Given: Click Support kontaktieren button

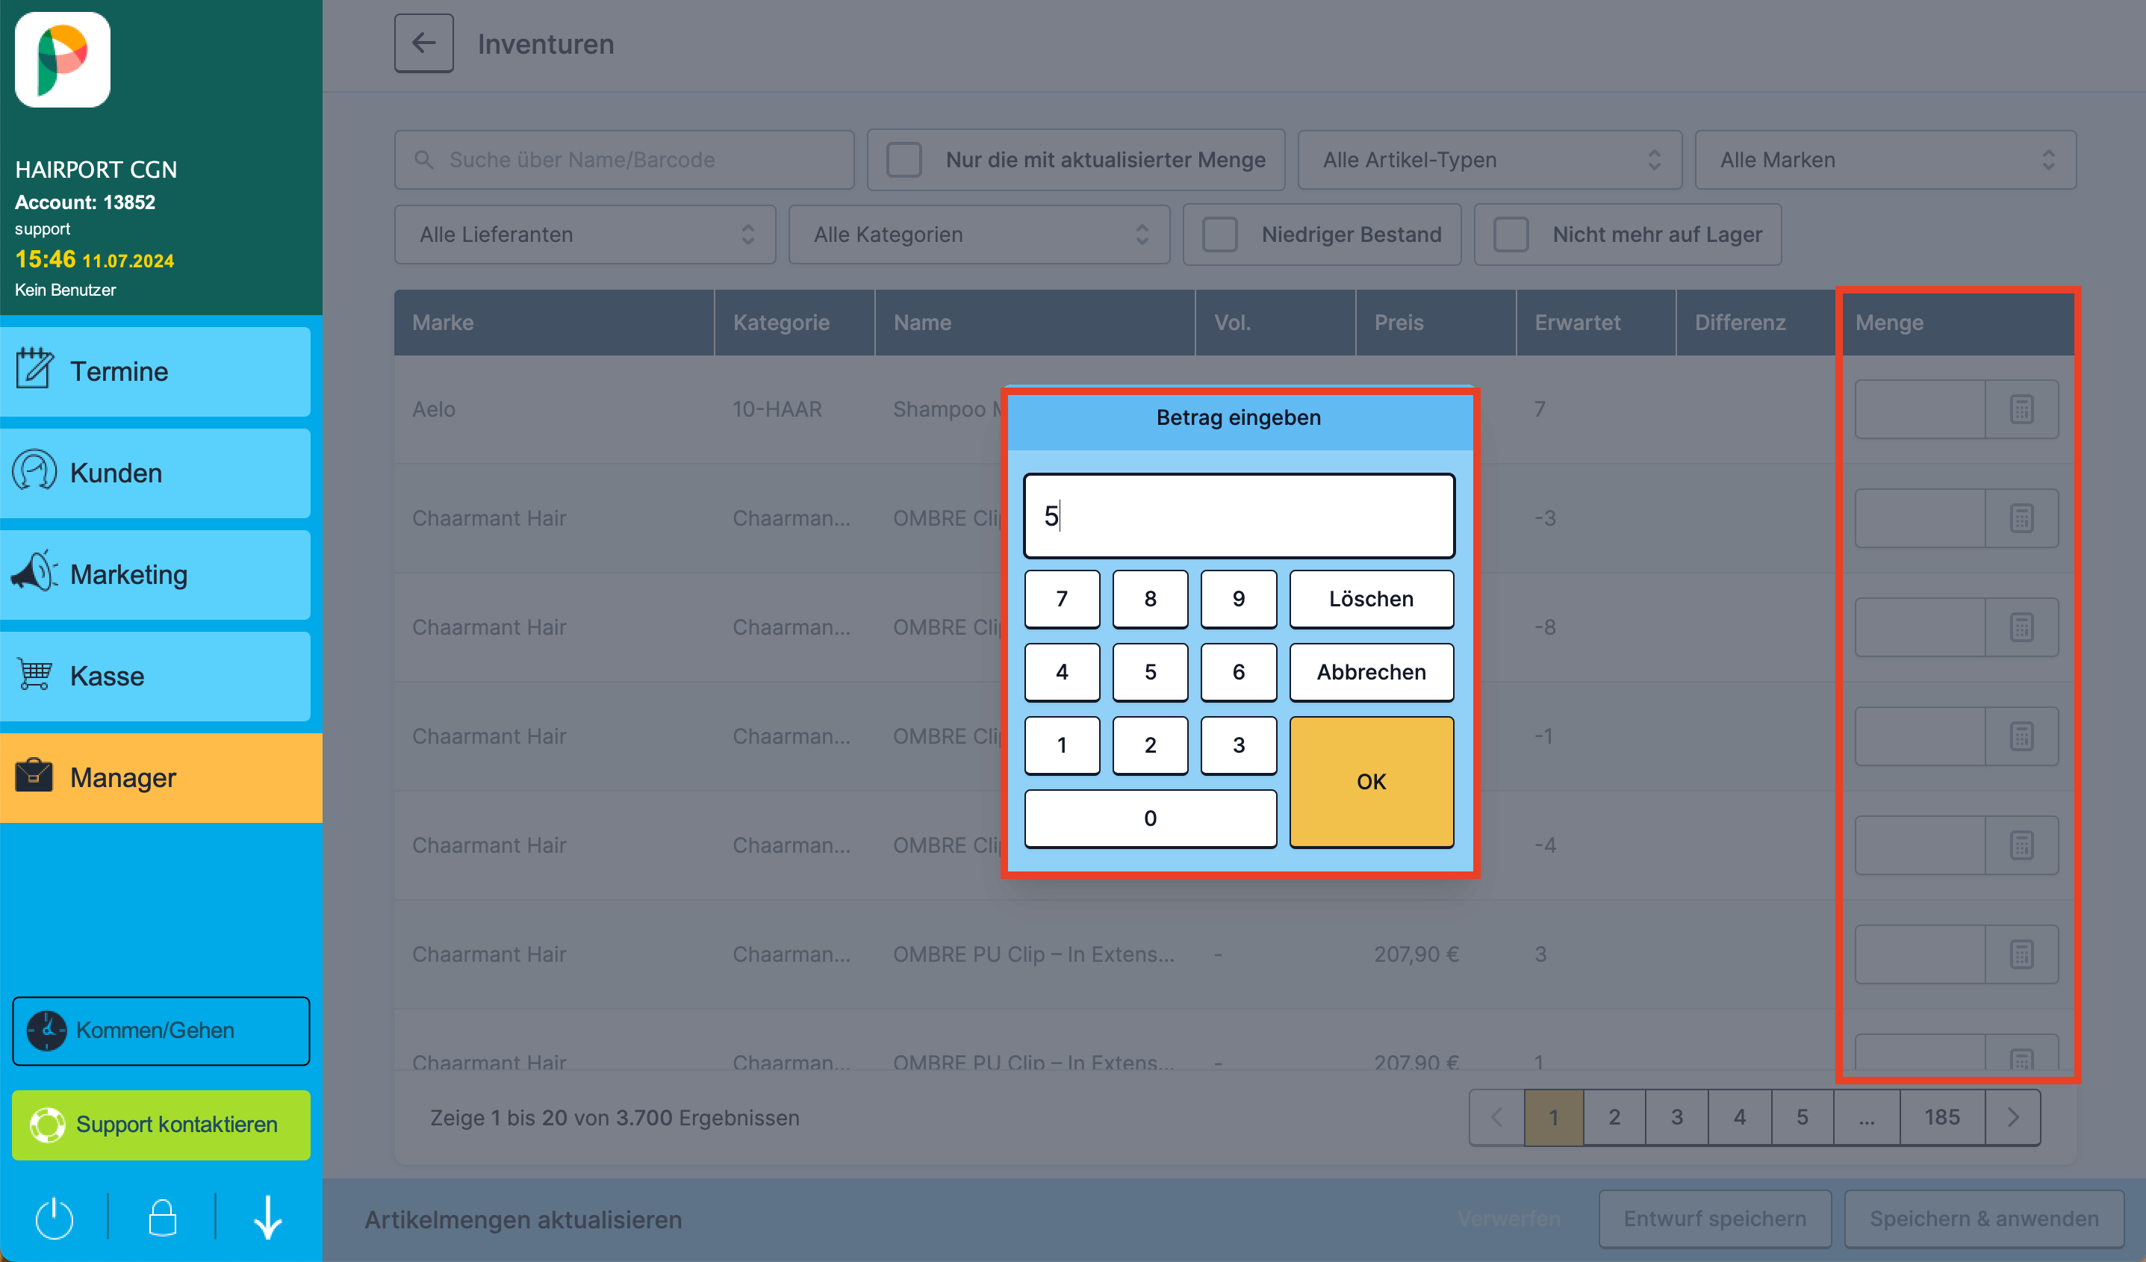Looking at the screenshot, I should click(x=161, y=1125).
